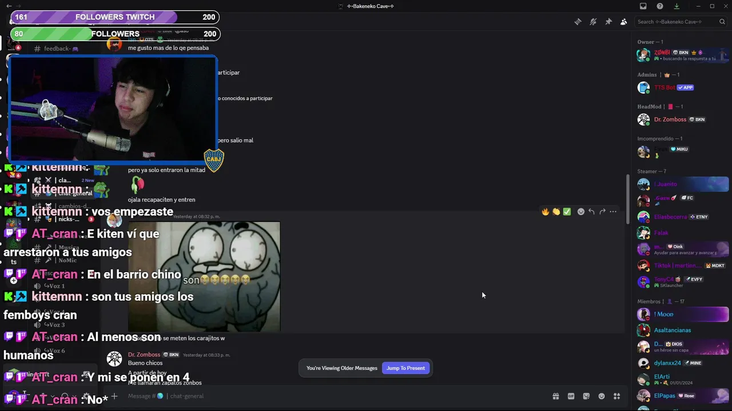Click the chat scrollbar thumb

(628, 199)
